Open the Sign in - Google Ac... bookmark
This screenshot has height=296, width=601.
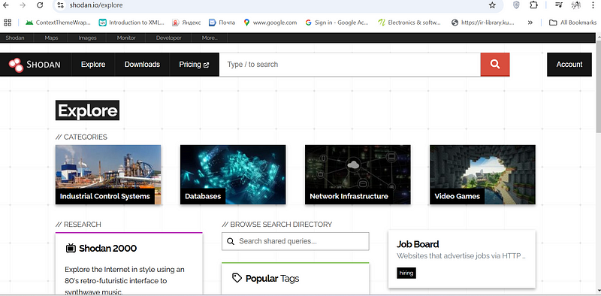click(337, 23)
